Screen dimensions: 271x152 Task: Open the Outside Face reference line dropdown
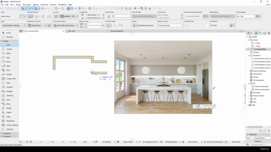pos(37,25)
